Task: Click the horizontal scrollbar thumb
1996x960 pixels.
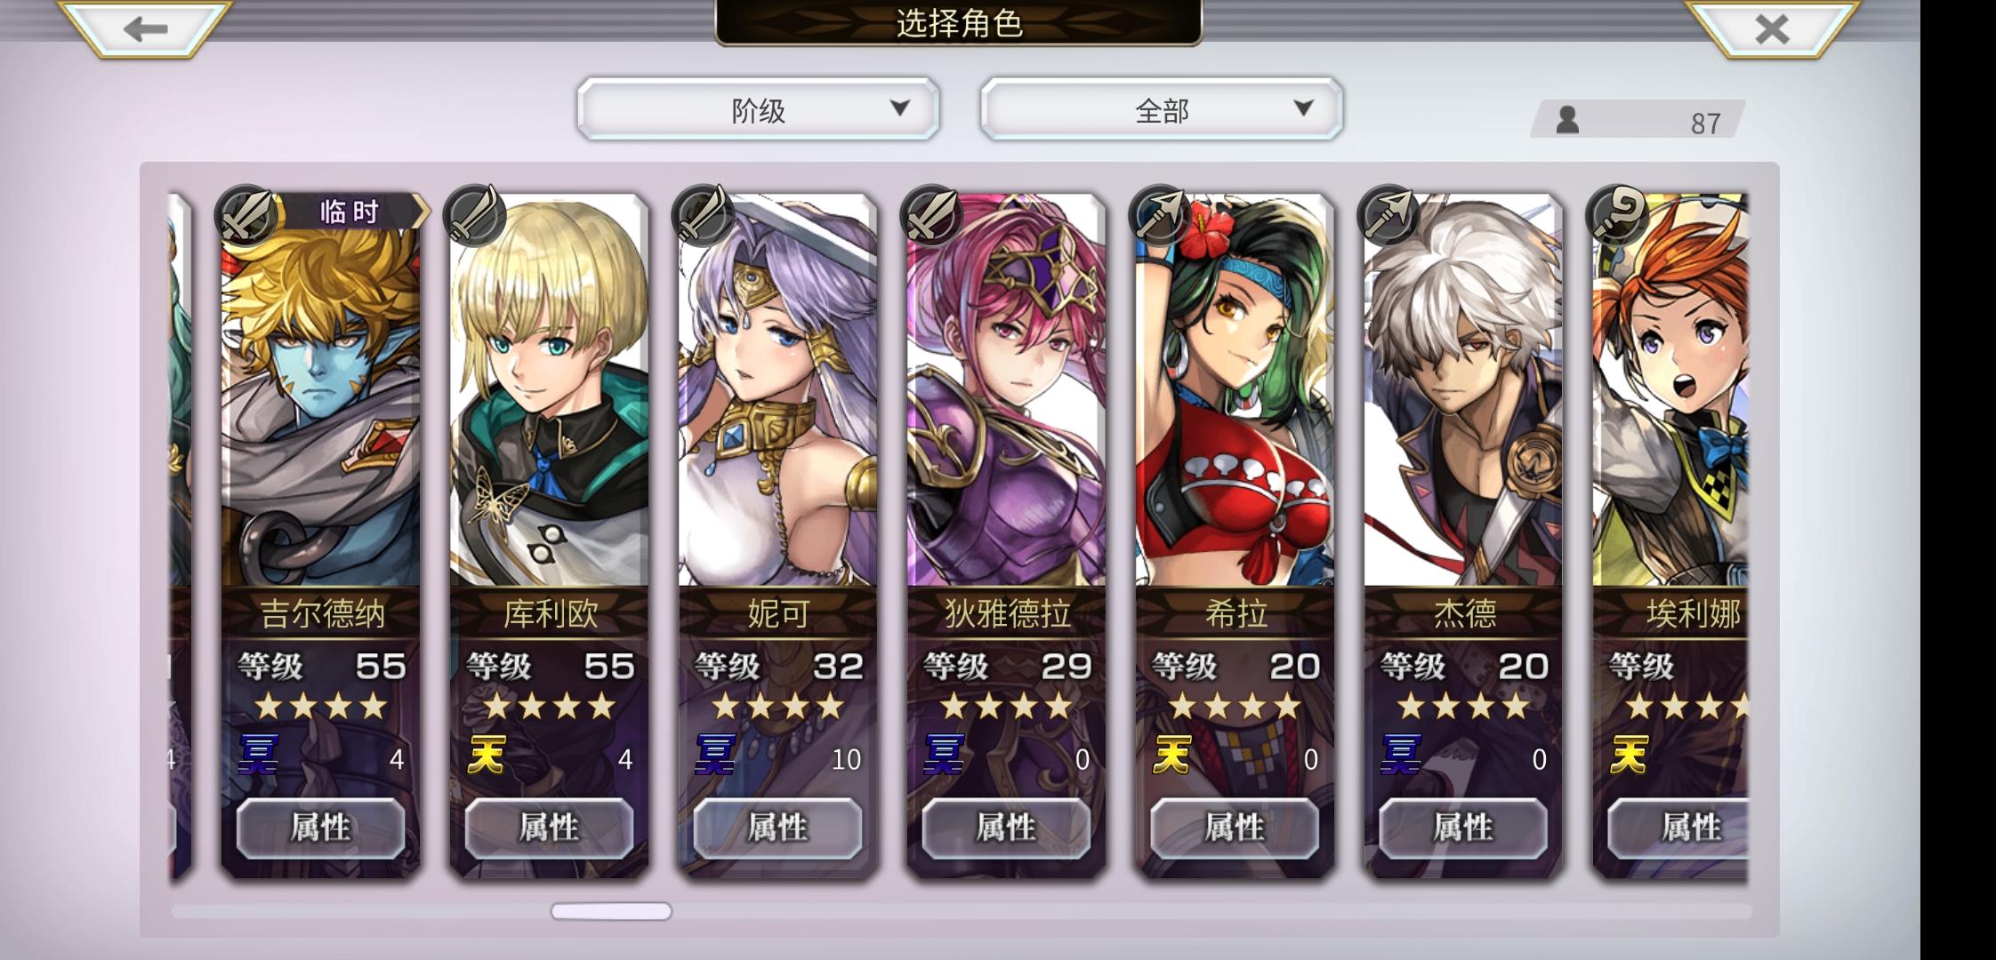Action: [x=611, y=911]
